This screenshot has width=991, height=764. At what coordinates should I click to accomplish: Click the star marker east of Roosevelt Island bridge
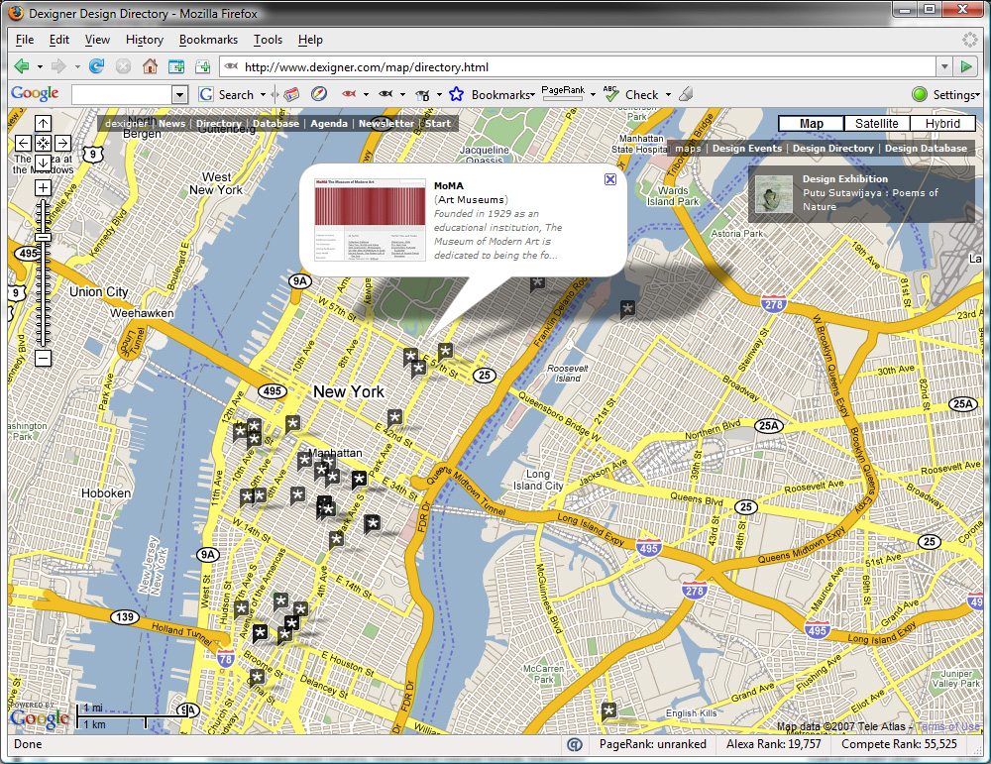pyautogui.click(x=627, y=309)
